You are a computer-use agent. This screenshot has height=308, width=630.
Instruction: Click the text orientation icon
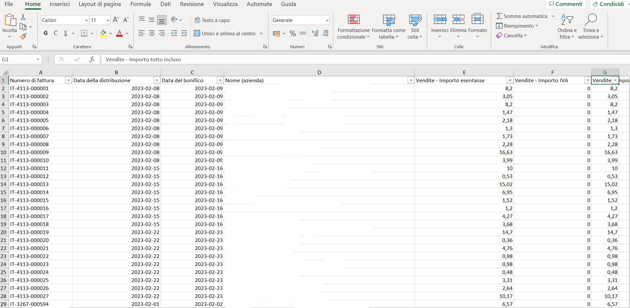click(174, 20)
